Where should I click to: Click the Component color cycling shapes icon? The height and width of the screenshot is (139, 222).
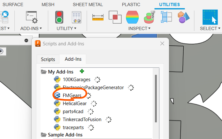click(x=184, y=17)
